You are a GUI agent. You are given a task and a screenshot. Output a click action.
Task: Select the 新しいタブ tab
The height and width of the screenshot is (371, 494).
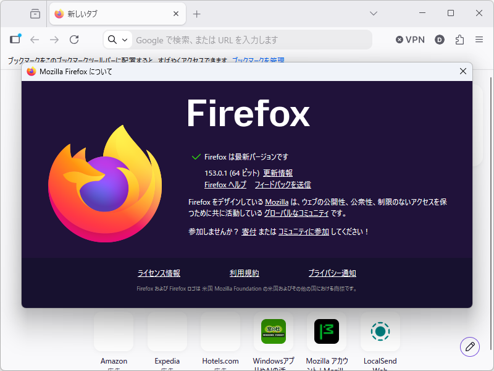click(117, 14)
